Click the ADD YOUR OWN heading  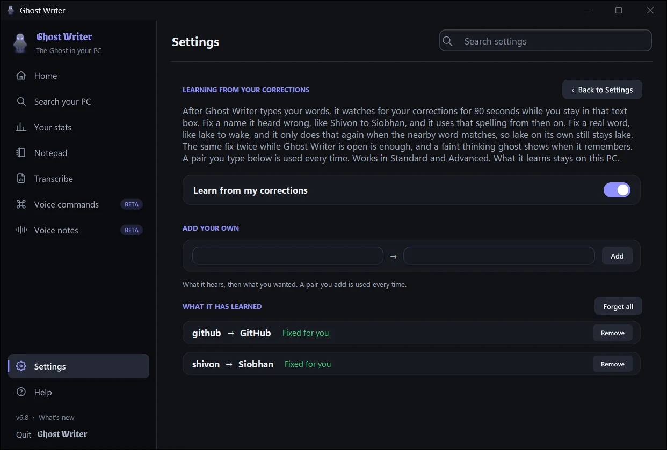(211, 228)
